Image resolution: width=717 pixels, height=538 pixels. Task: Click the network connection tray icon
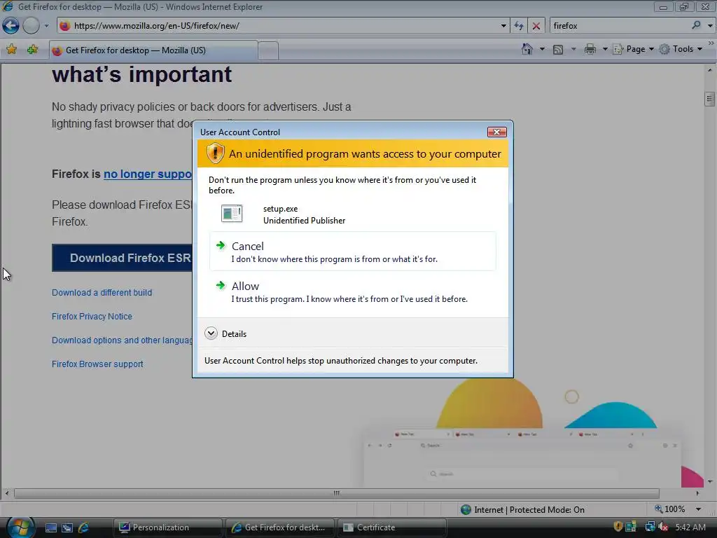point(650,527)
